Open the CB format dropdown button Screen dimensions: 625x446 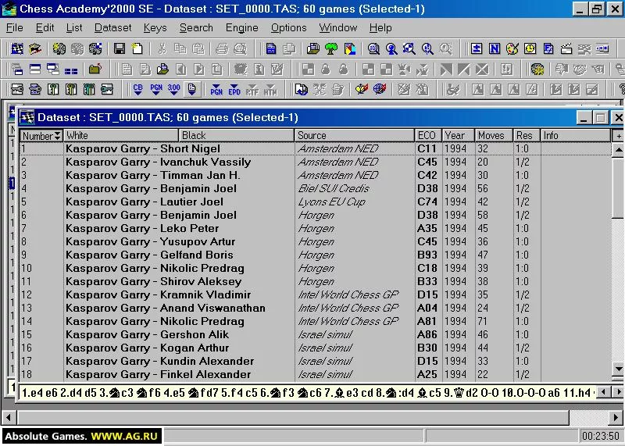tap(138, 89)
